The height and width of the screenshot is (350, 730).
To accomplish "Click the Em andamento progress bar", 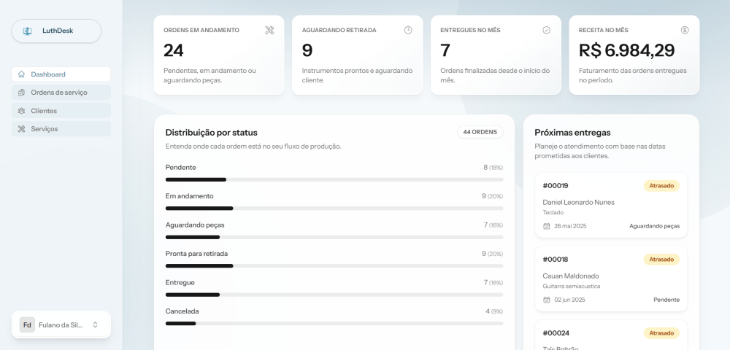I will (334, 209).
